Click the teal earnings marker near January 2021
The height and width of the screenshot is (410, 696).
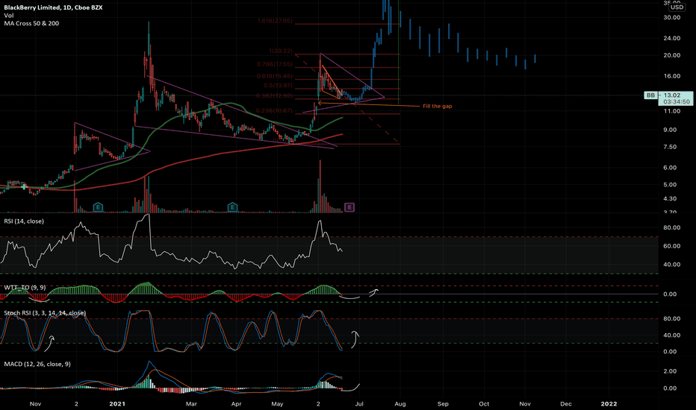[x=98, y=207]
